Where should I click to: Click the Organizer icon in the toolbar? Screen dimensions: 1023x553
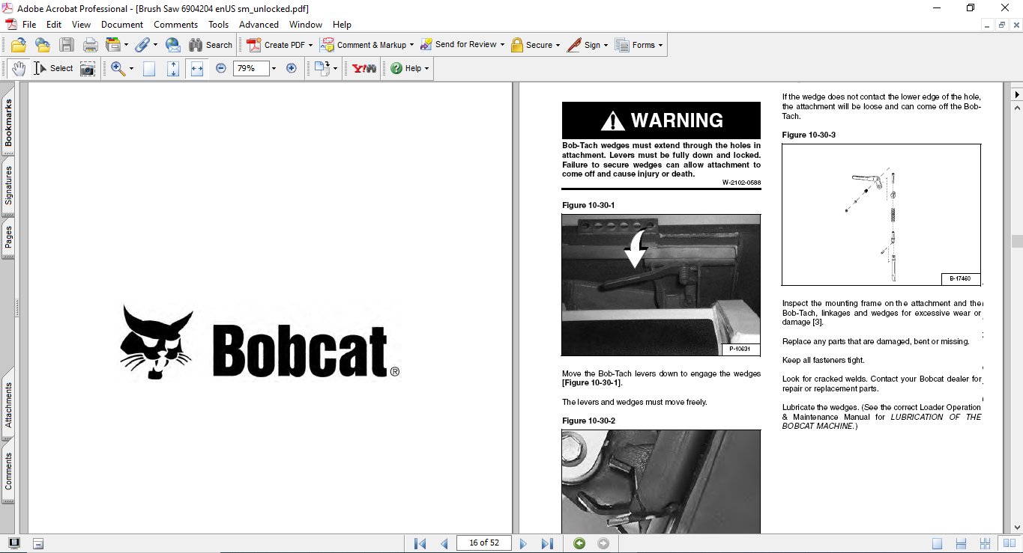click(113, 45)
